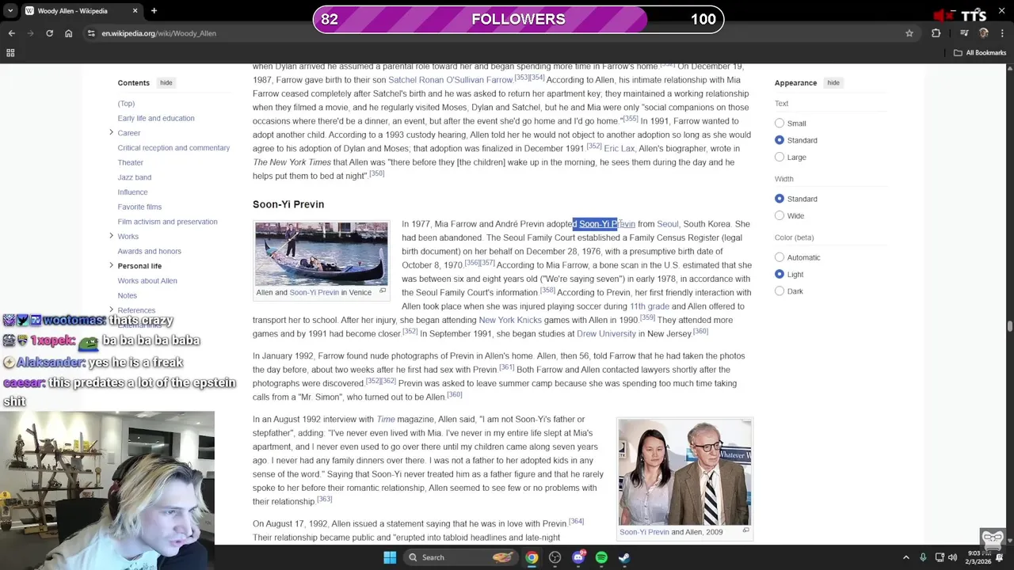The image size is (1014, 570).
Task: Open the network tray icon
Action: pyautogui.click(x=939, y=557)
